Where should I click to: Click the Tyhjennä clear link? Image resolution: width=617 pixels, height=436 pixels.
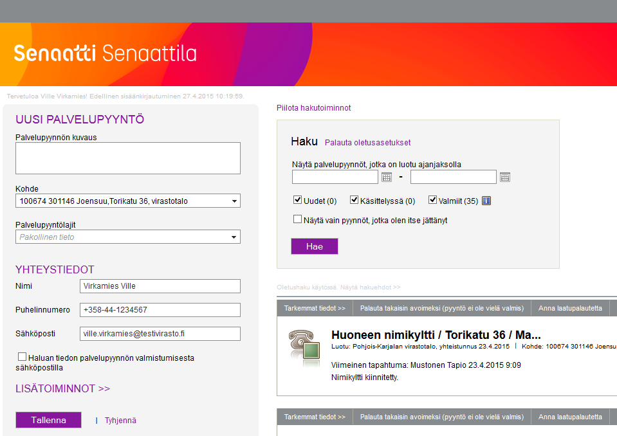[120, 421]
